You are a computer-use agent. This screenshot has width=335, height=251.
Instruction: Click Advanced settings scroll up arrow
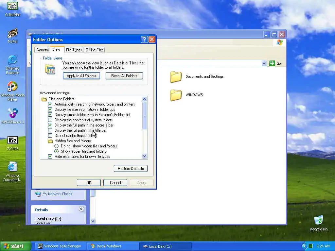click(x=144, y=99)
